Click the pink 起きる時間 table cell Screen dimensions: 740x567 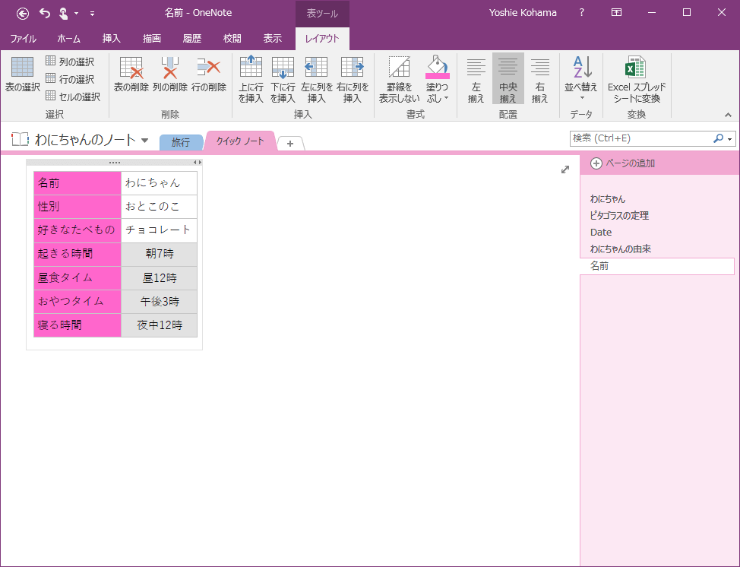tap(77, 254)
